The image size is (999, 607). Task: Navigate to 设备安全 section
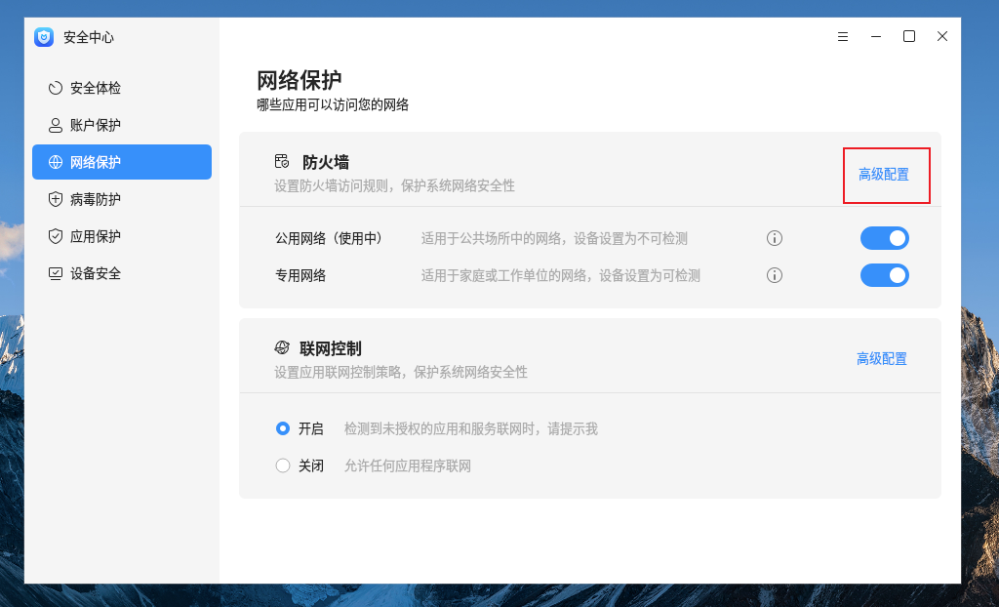122,273
